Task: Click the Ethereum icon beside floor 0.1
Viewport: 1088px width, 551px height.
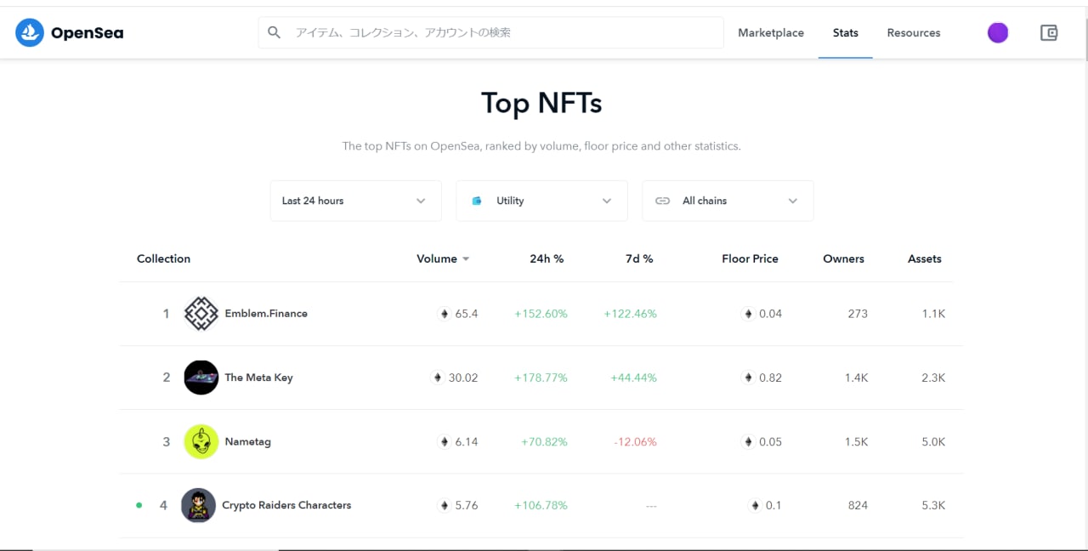Action: point(755,505)
